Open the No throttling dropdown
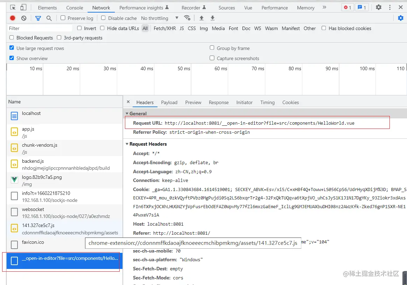Viewport: 407px width, 285px height. [160, 18]
